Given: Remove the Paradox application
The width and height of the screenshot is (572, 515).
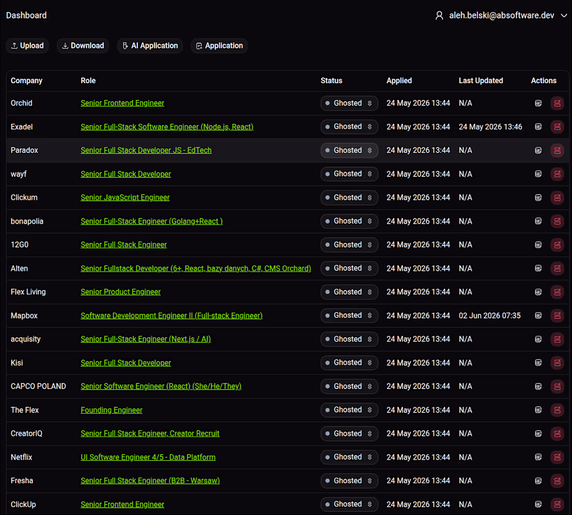Looking at the screenshot, I should tap(557, 150).
